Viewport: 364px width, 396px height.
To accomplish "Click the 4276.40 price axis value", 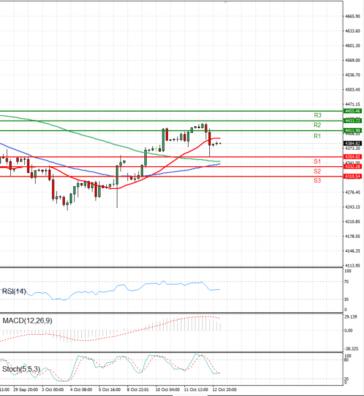I will coord(352,192).
